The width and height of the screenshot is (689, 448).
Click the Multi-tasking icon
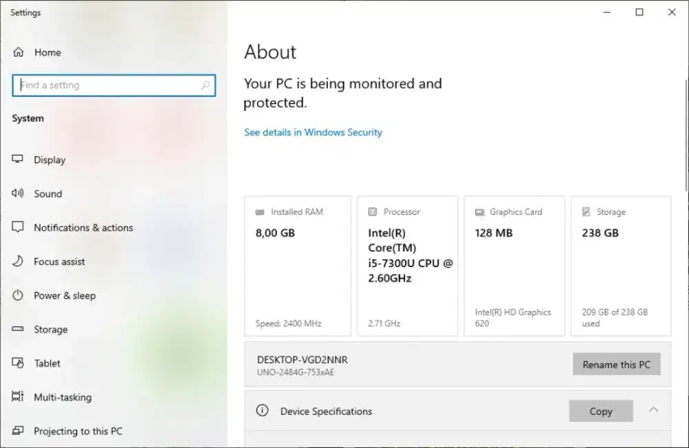coord(18,396)
